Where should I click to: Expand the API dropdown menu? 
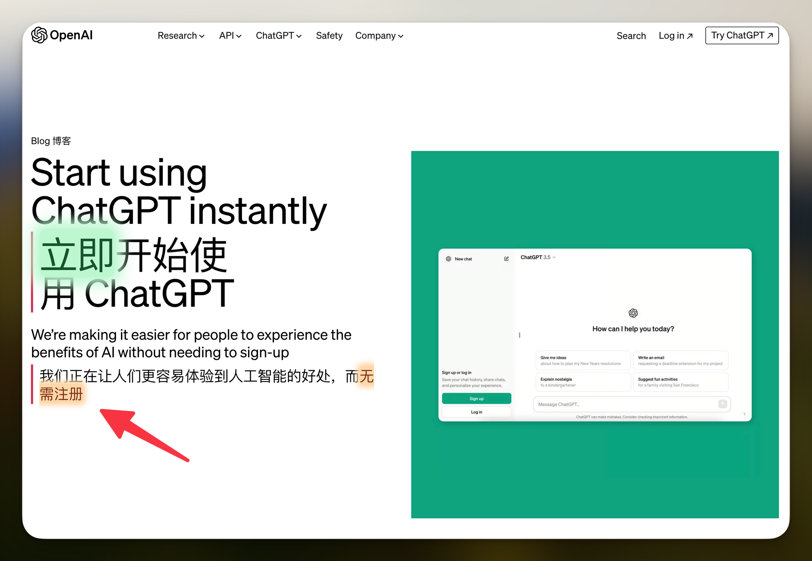click(229, 36)
